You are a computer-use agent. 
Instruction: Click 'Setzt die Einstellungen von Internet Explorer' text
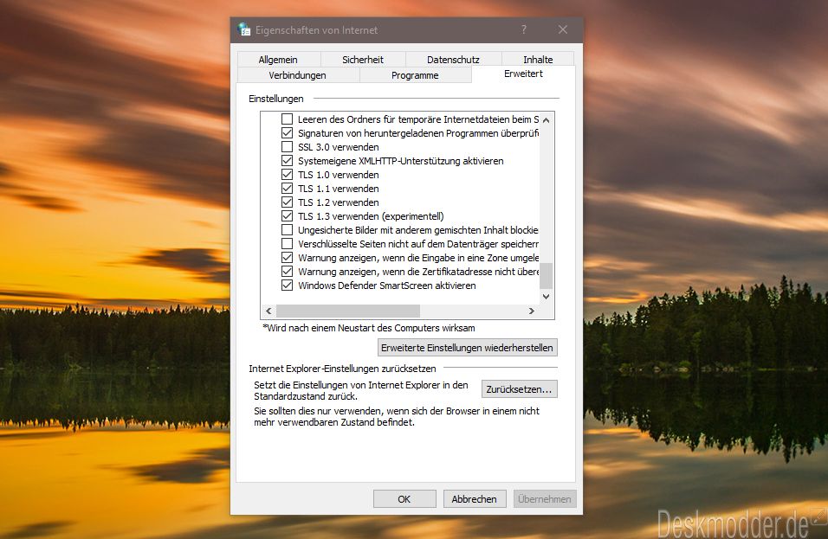[360, 391]
